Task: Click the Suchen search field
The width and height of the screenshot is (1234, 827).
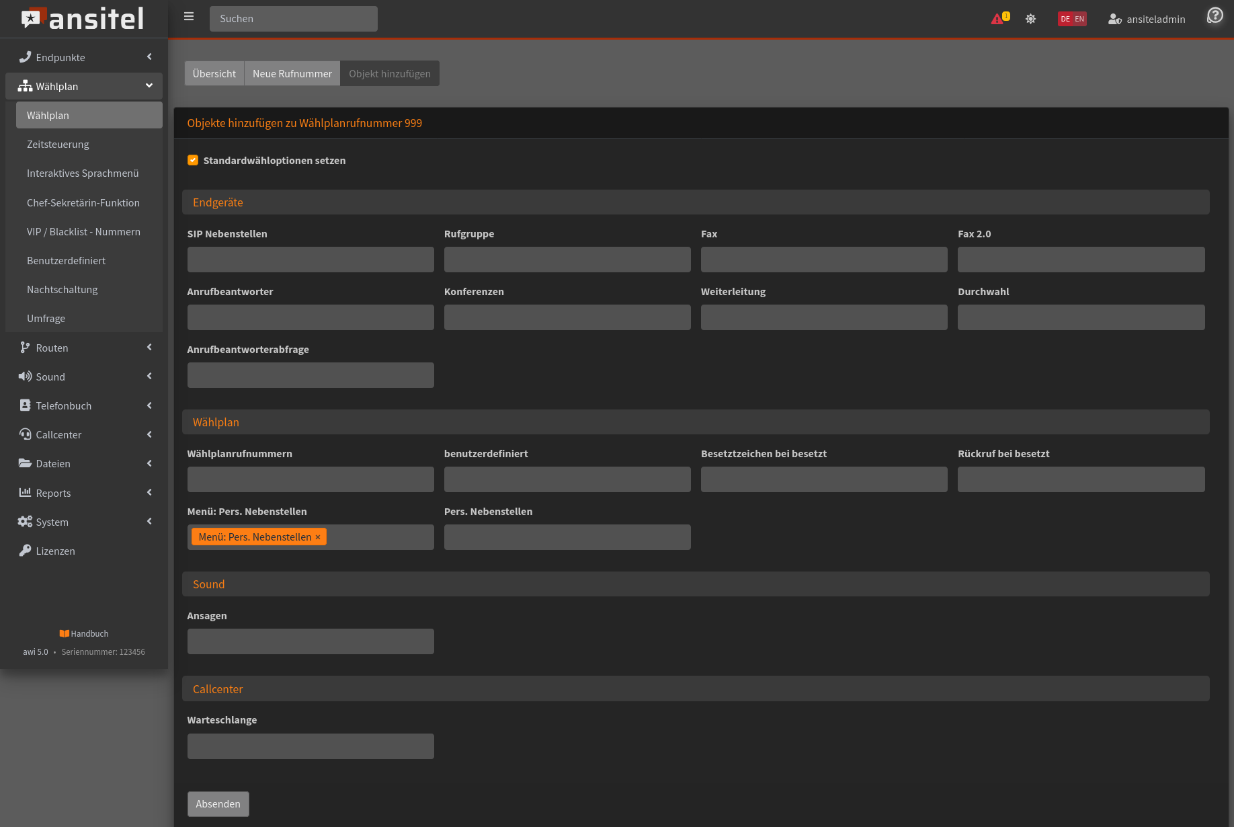Action: click(x=293, y=19)
